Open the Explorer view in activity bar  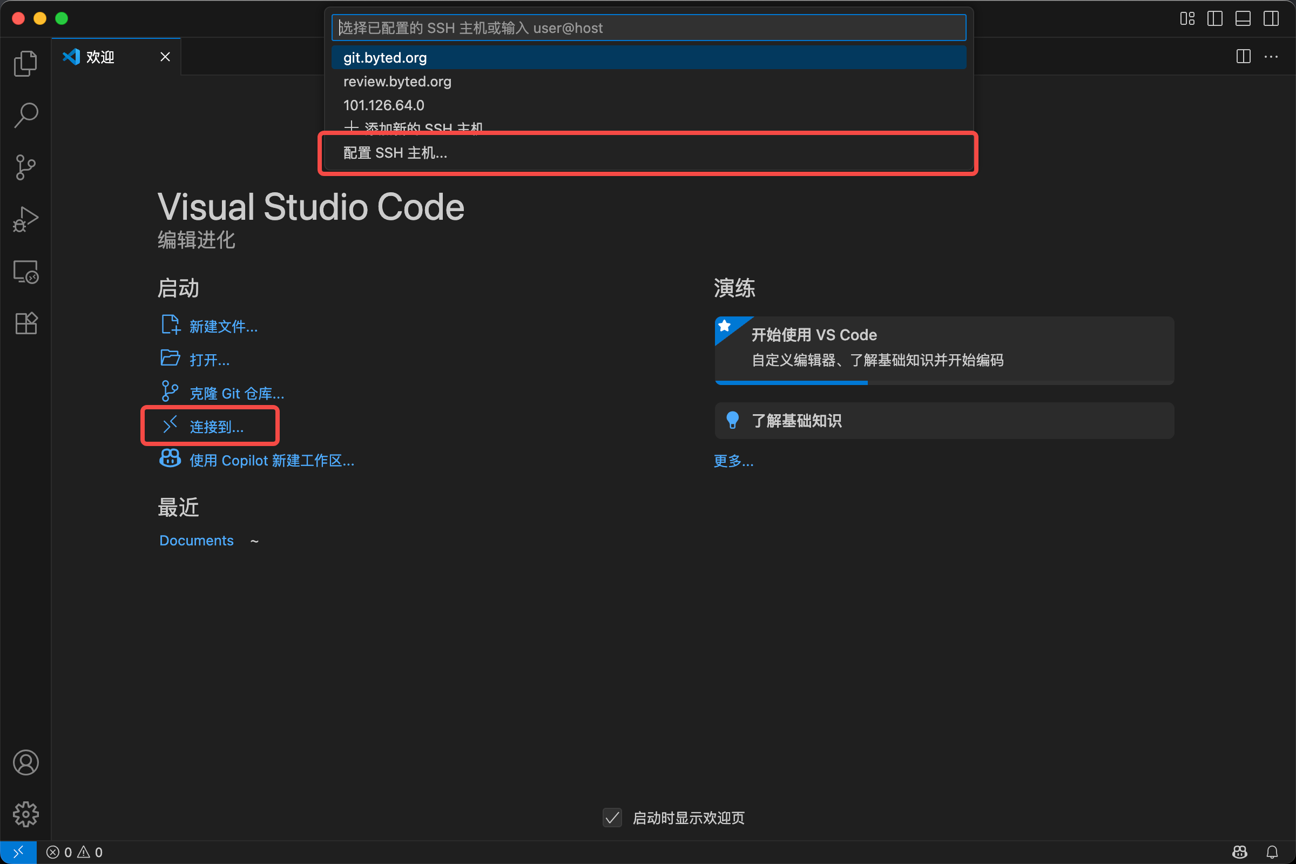pyautogui.click(x=25, y=63)
